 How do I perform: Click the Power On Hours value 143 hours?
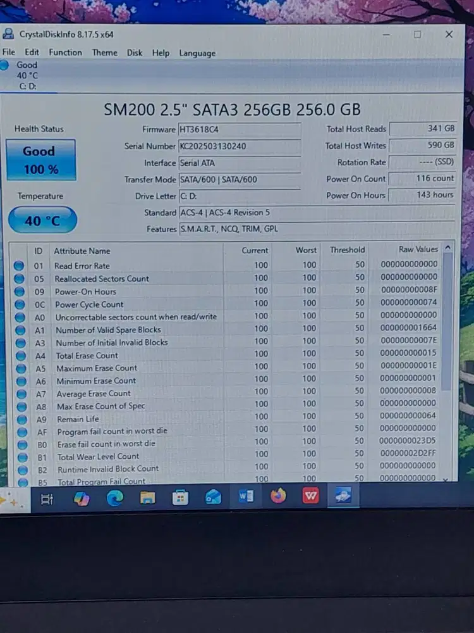422,195
